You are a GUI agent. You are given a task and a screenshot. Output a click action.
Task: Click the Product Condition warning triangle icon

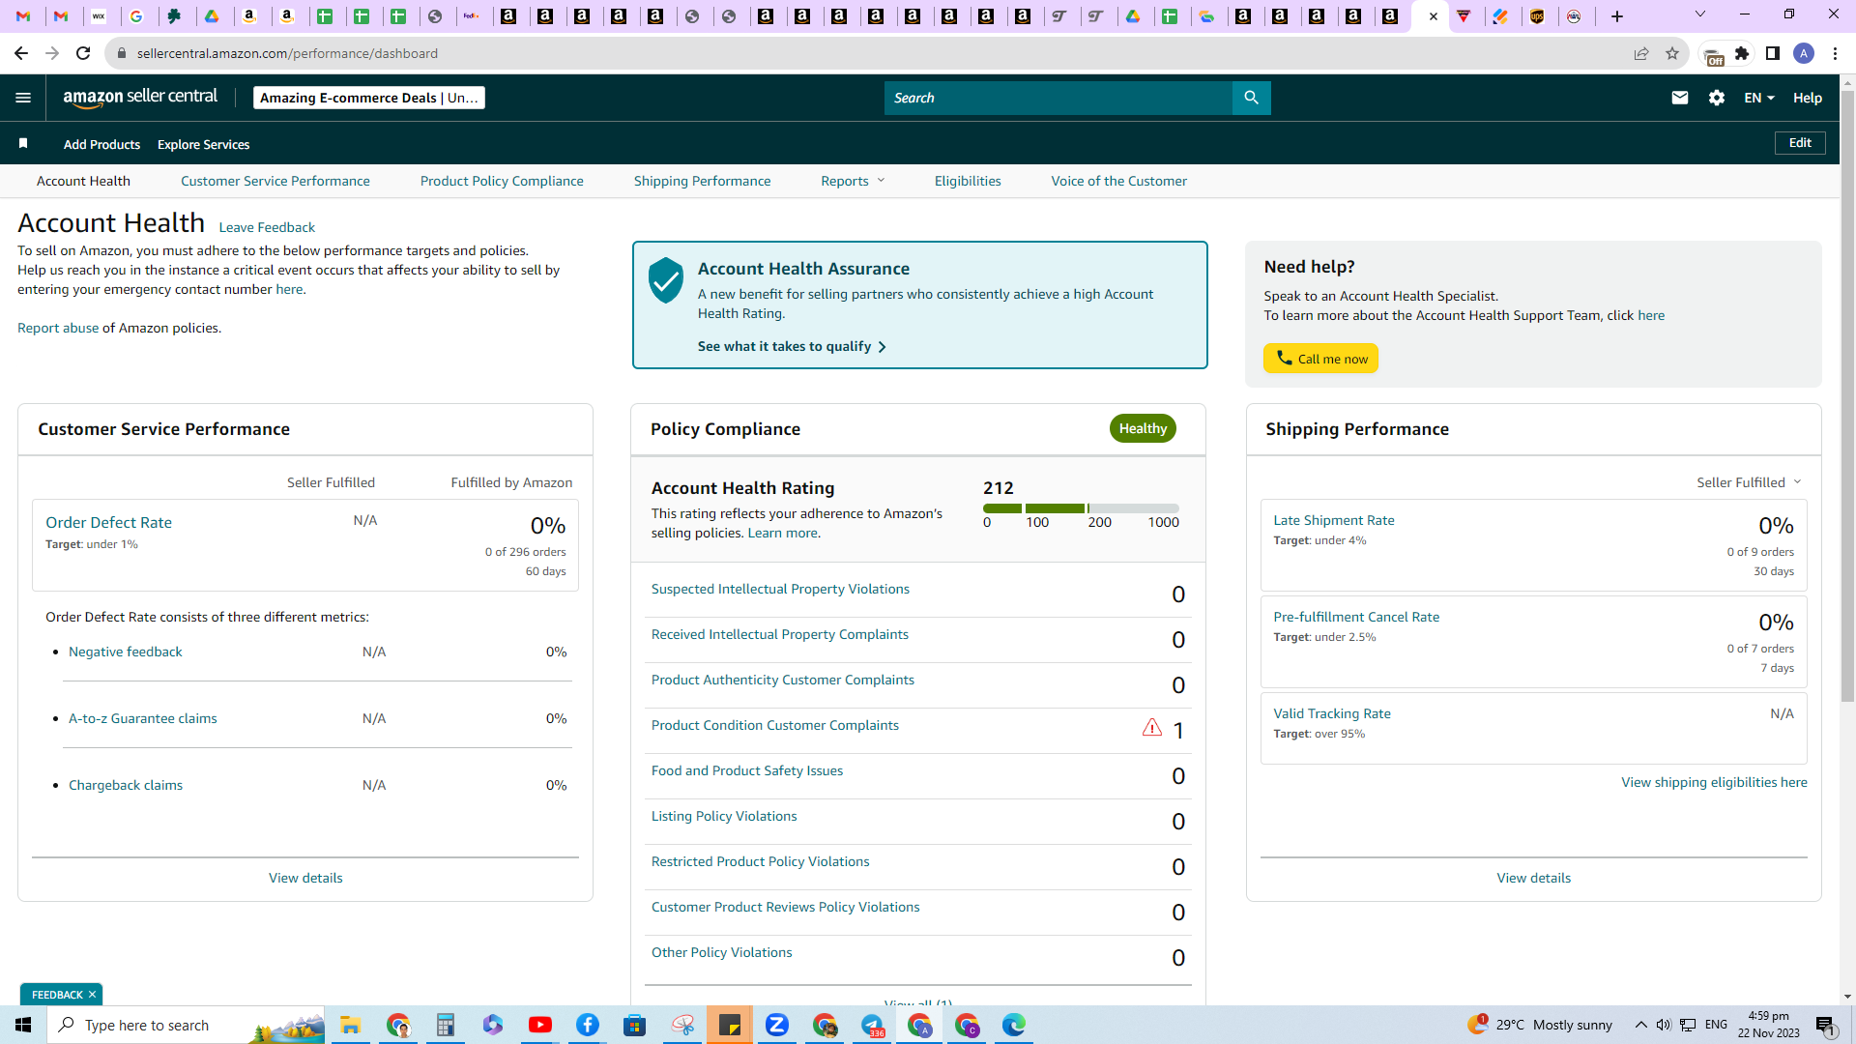tap(1152, 728)
